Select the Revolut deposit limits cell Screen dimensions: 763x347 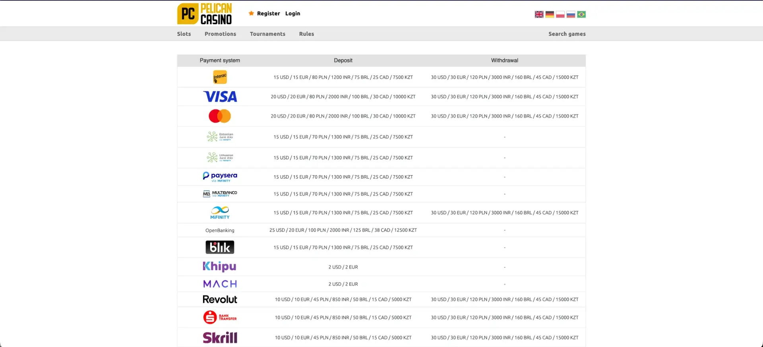(343, 299)
